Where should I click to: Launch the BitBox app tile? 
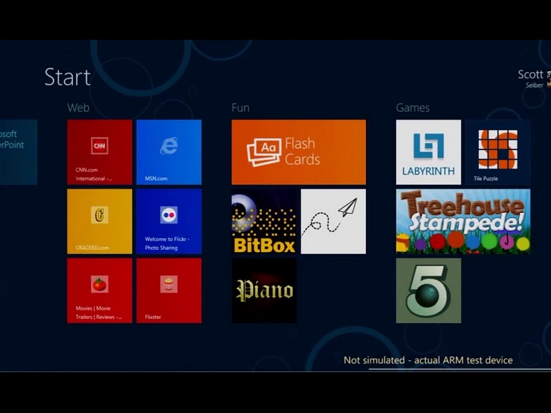point(264,221)
